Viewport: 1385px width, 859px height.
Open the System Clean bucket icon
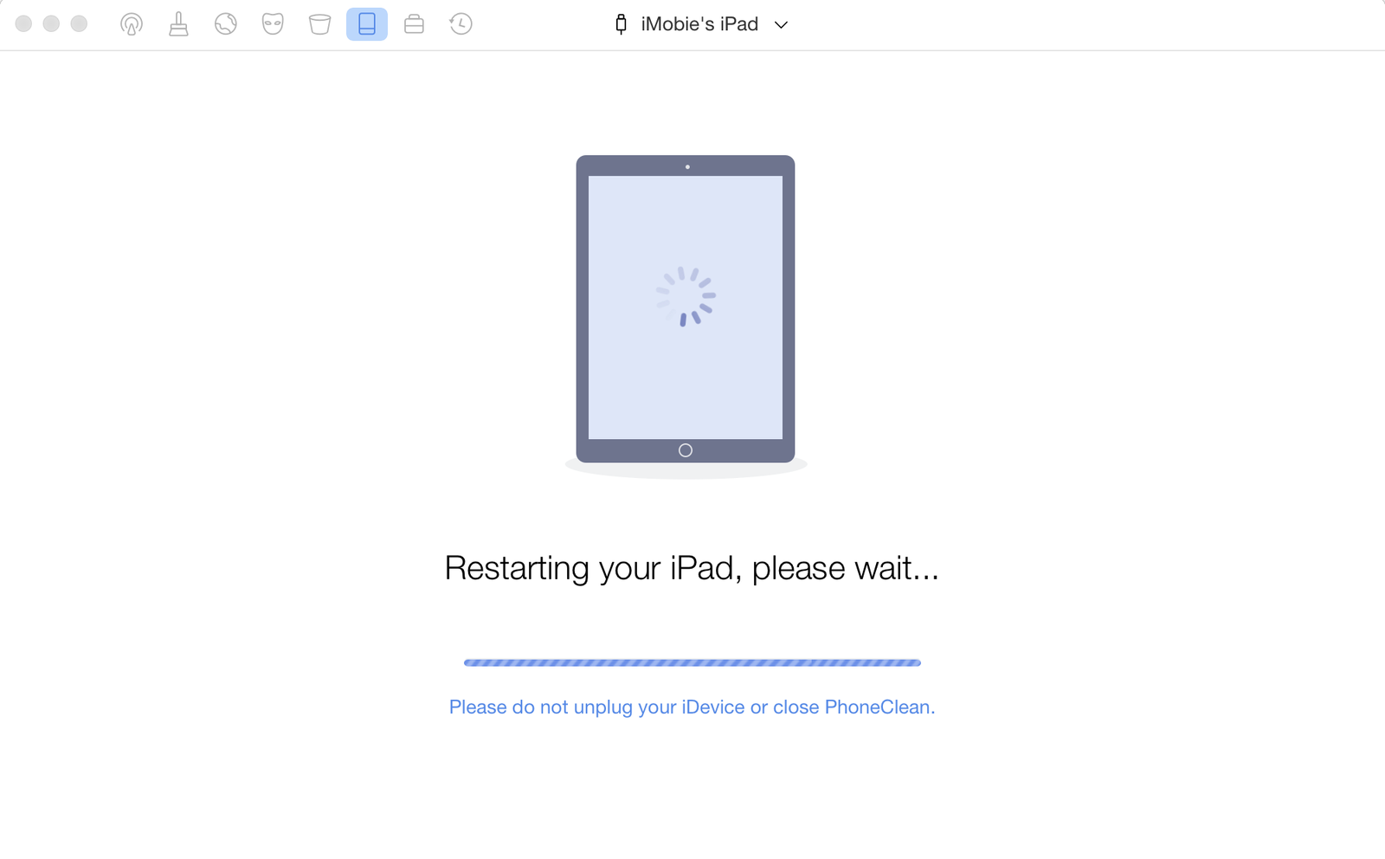pos(320,24)
